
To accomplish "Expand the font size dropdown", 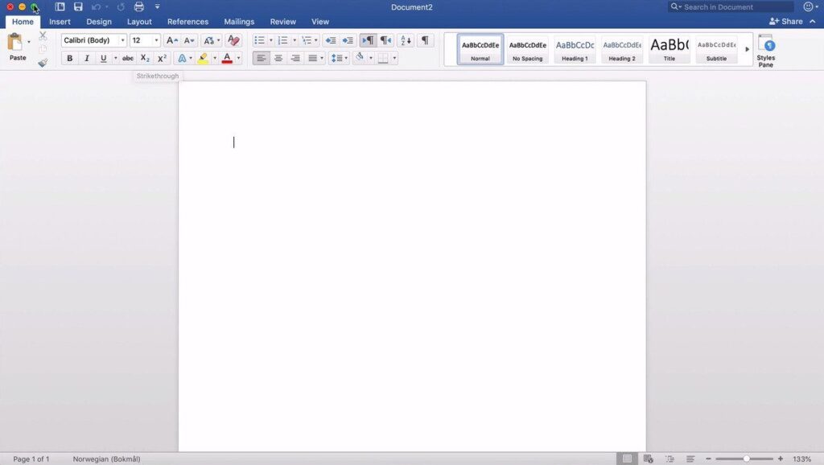I will 154,39.
